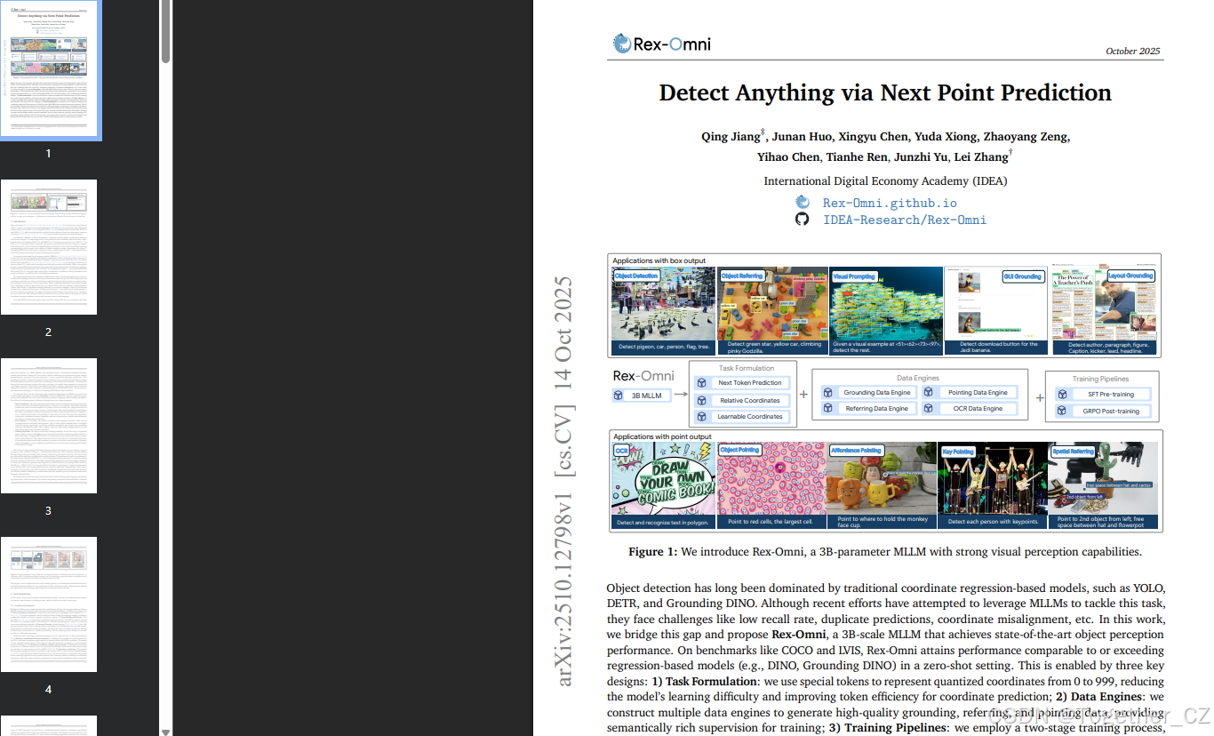
Task: Click 'Applications with box output' heading
Action: point(659,260)
